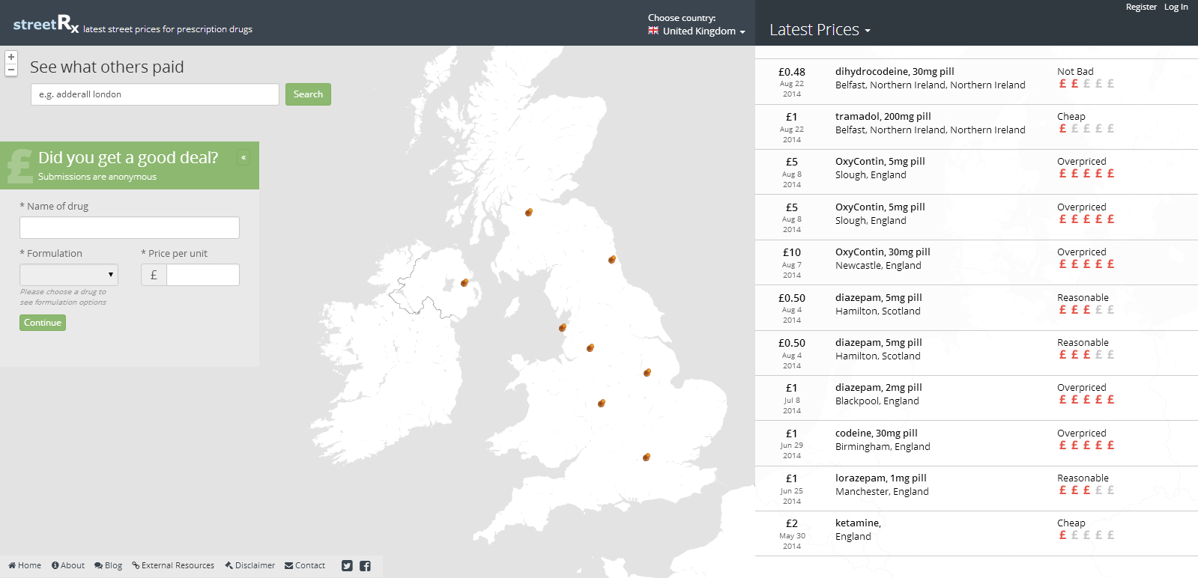Click the £0.48 price in the list
The width and height of the screenshot is (1198, 578).
(x=792, y=72)
